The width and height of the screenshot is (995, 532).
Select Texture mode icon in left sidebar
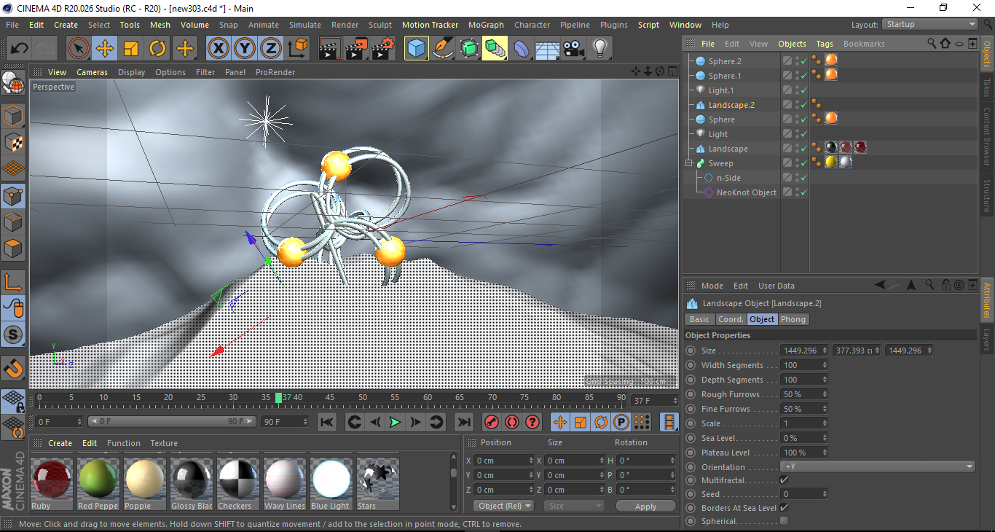(13, 143)
